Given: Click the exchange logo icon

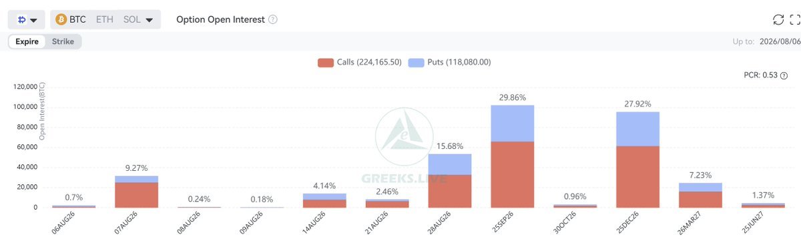Looking at the screenshot, I should 21,19.
